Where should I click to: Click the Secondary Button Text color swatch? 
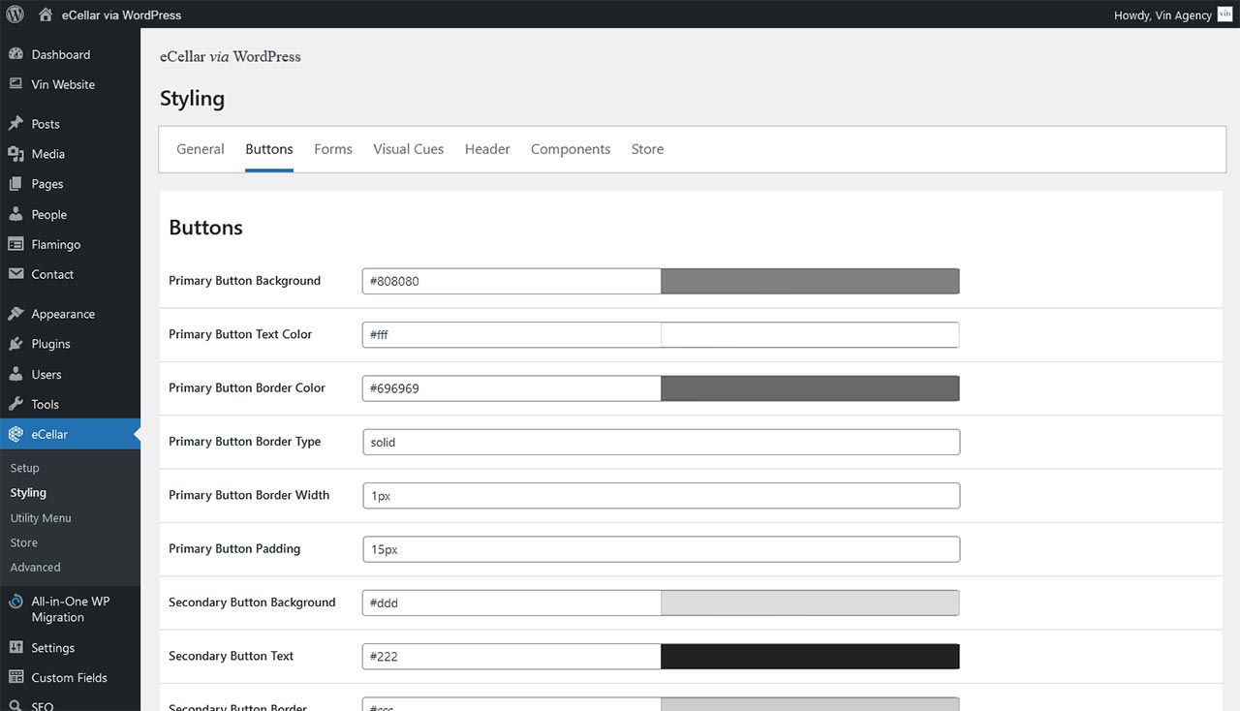click(x=809, y=657)
